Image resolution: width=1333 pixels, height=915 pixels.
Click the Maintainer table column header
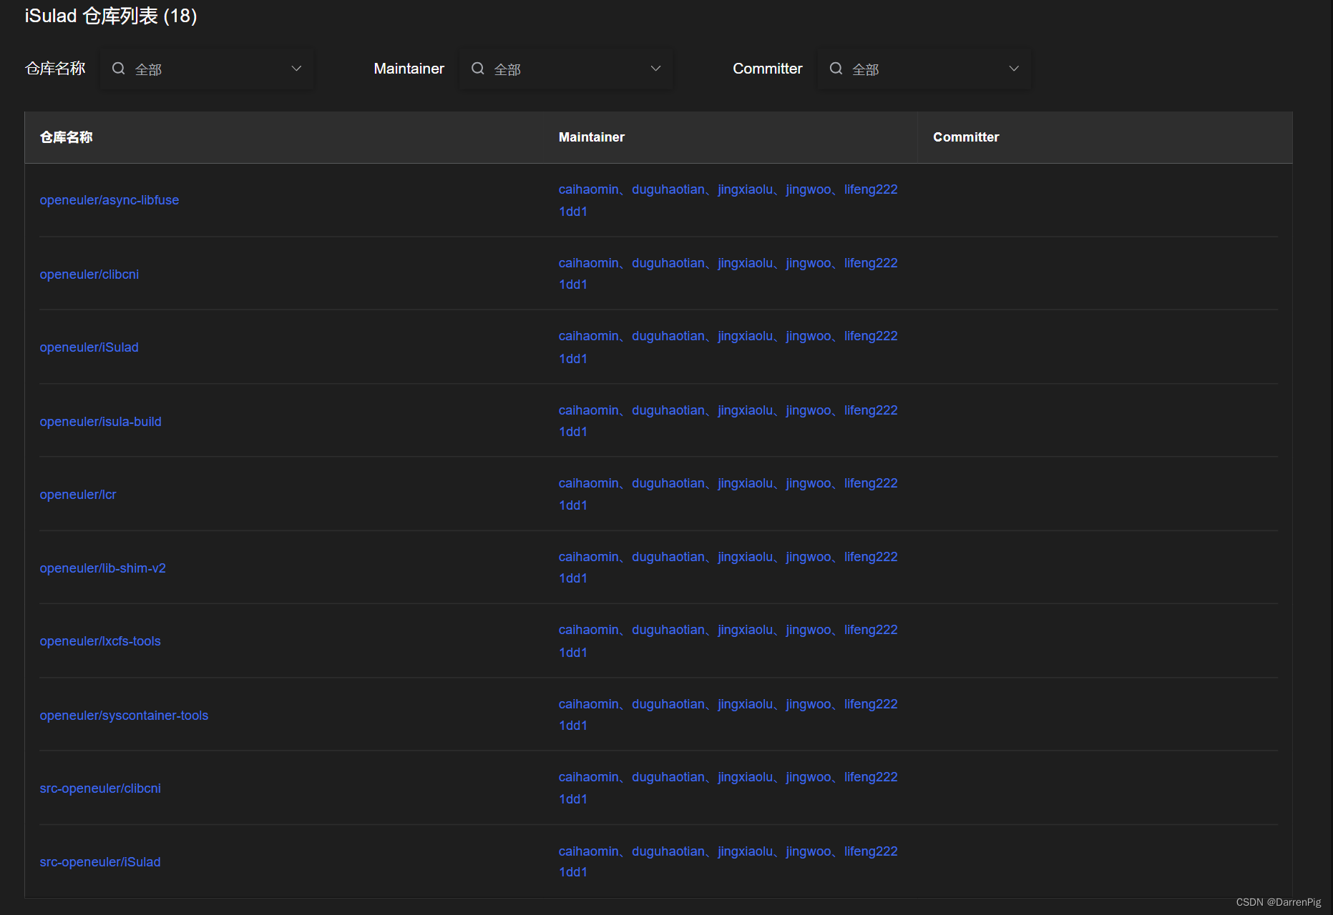(592, 137)
